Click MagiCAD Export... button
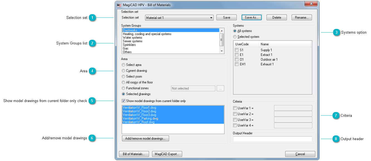 [167, 154]
